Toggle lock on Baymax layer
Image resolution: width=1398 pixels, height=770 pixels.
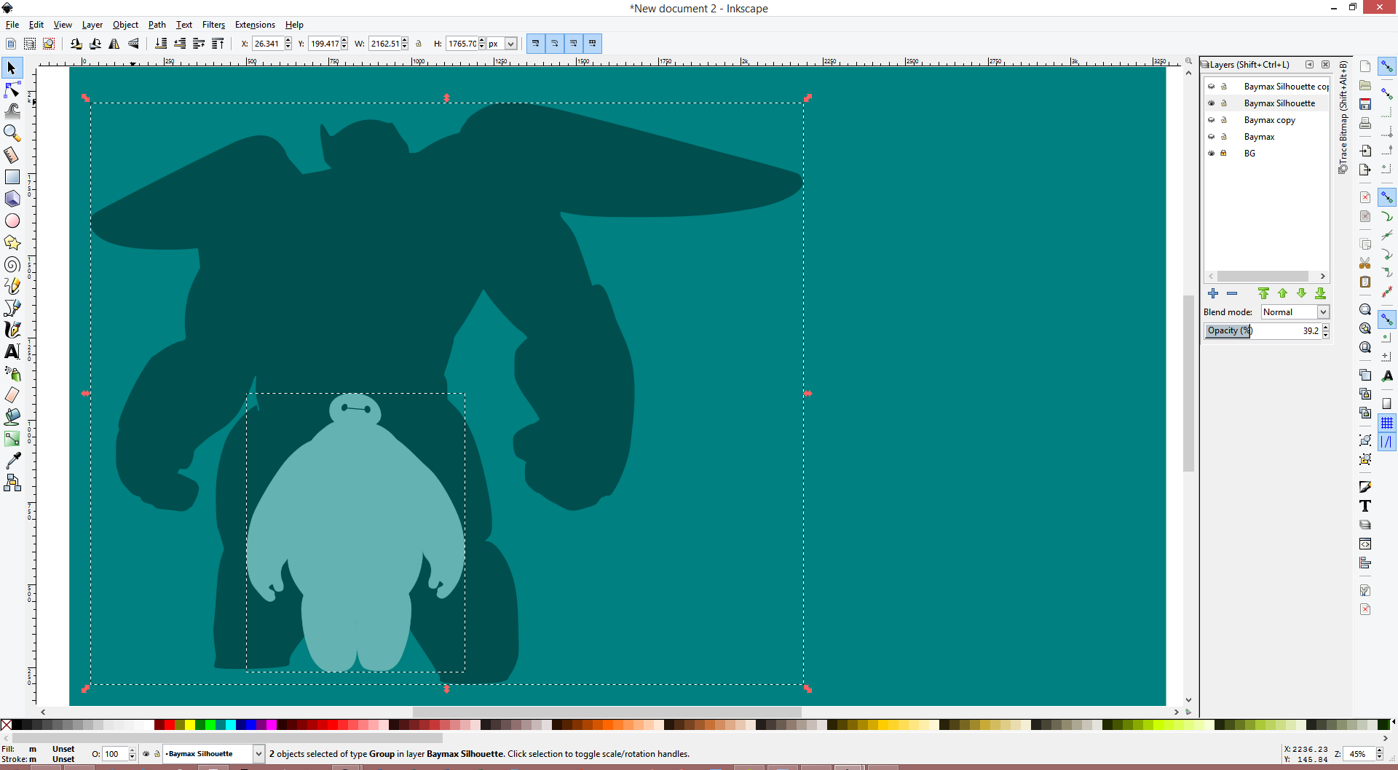tap(1224, 137)
